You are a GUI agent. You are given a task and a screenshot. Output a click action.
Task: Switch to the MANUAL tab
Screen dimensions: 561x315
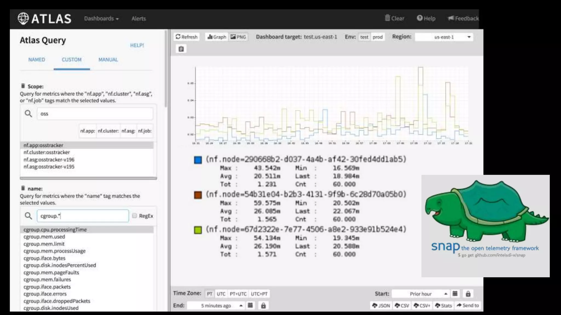pyautogui.click(x=108, y=60)
